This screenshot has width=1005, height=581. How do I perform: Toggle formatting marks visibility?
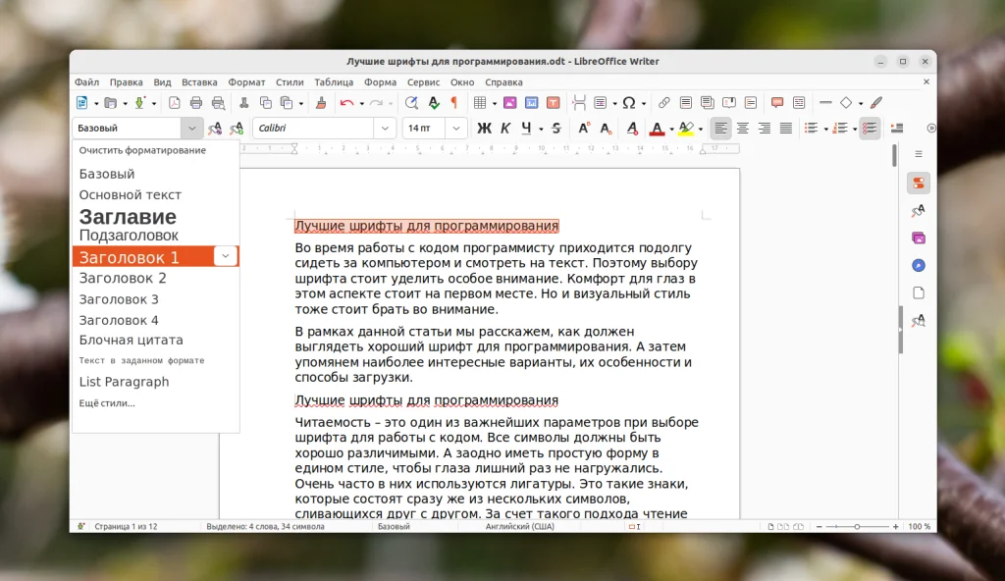coord(454,103)
